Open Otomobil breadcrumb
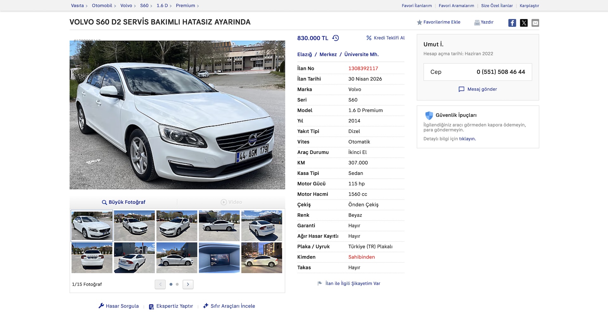Screen dimensions: 608x312 [x=102, y=6]
